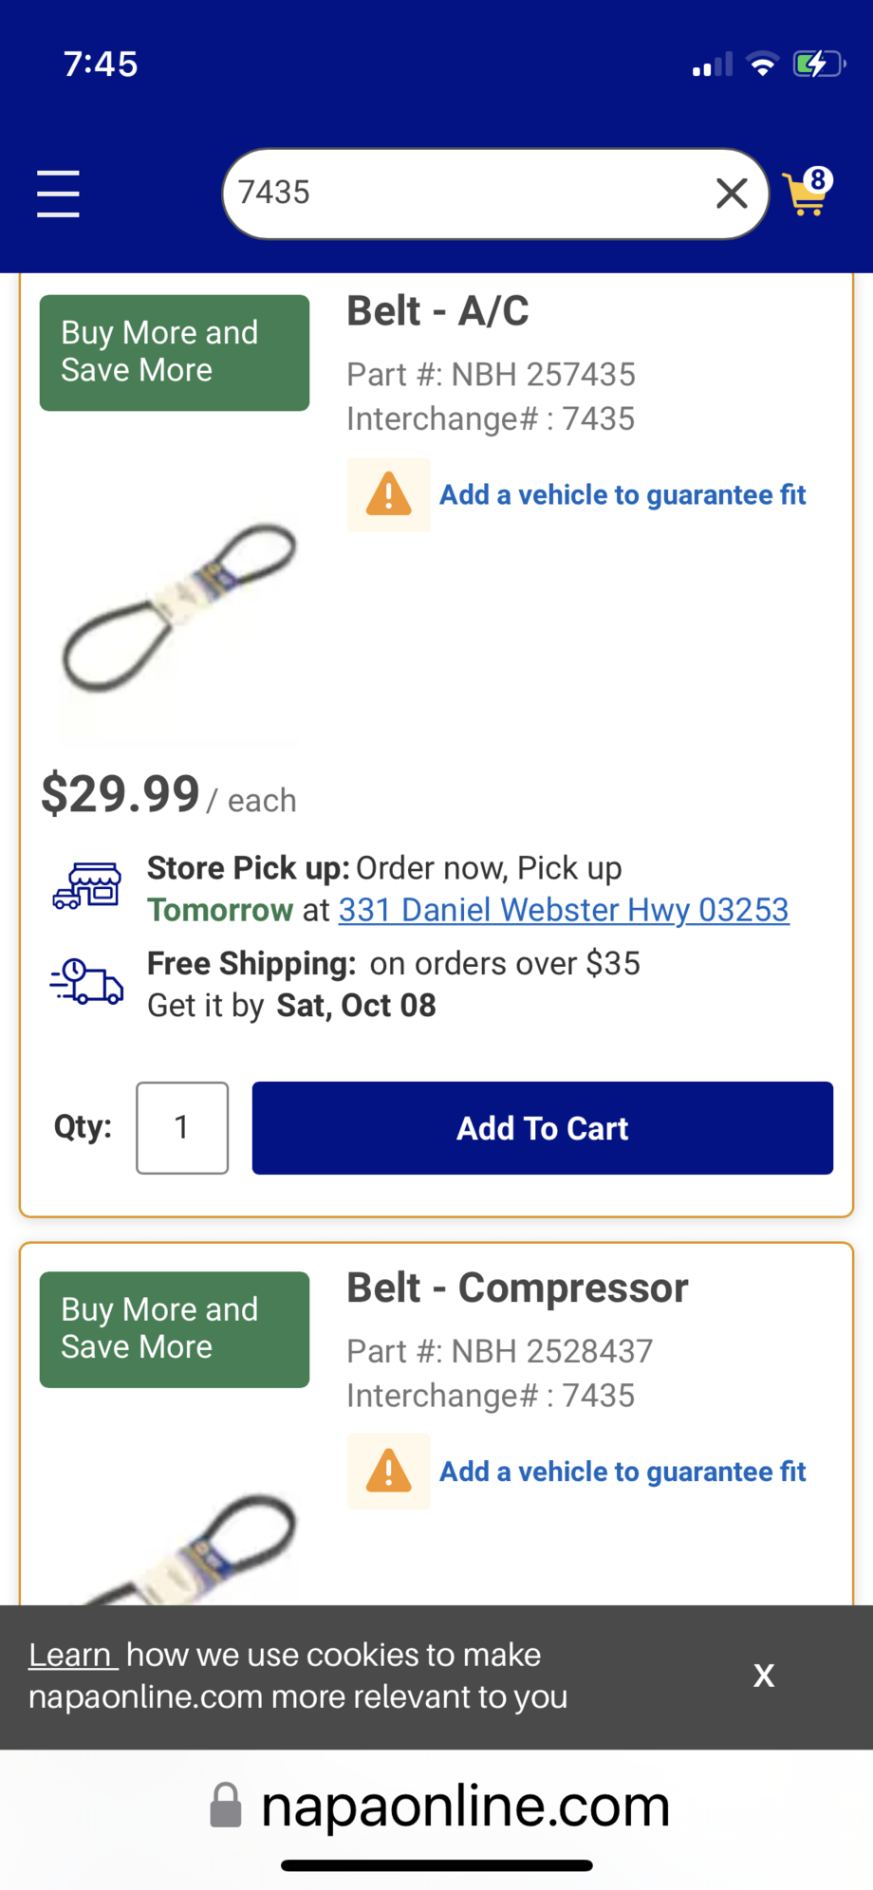Tap warning icon on Belt - A/C
Viewport: 873px width, 1890px height.
point(388,495)
